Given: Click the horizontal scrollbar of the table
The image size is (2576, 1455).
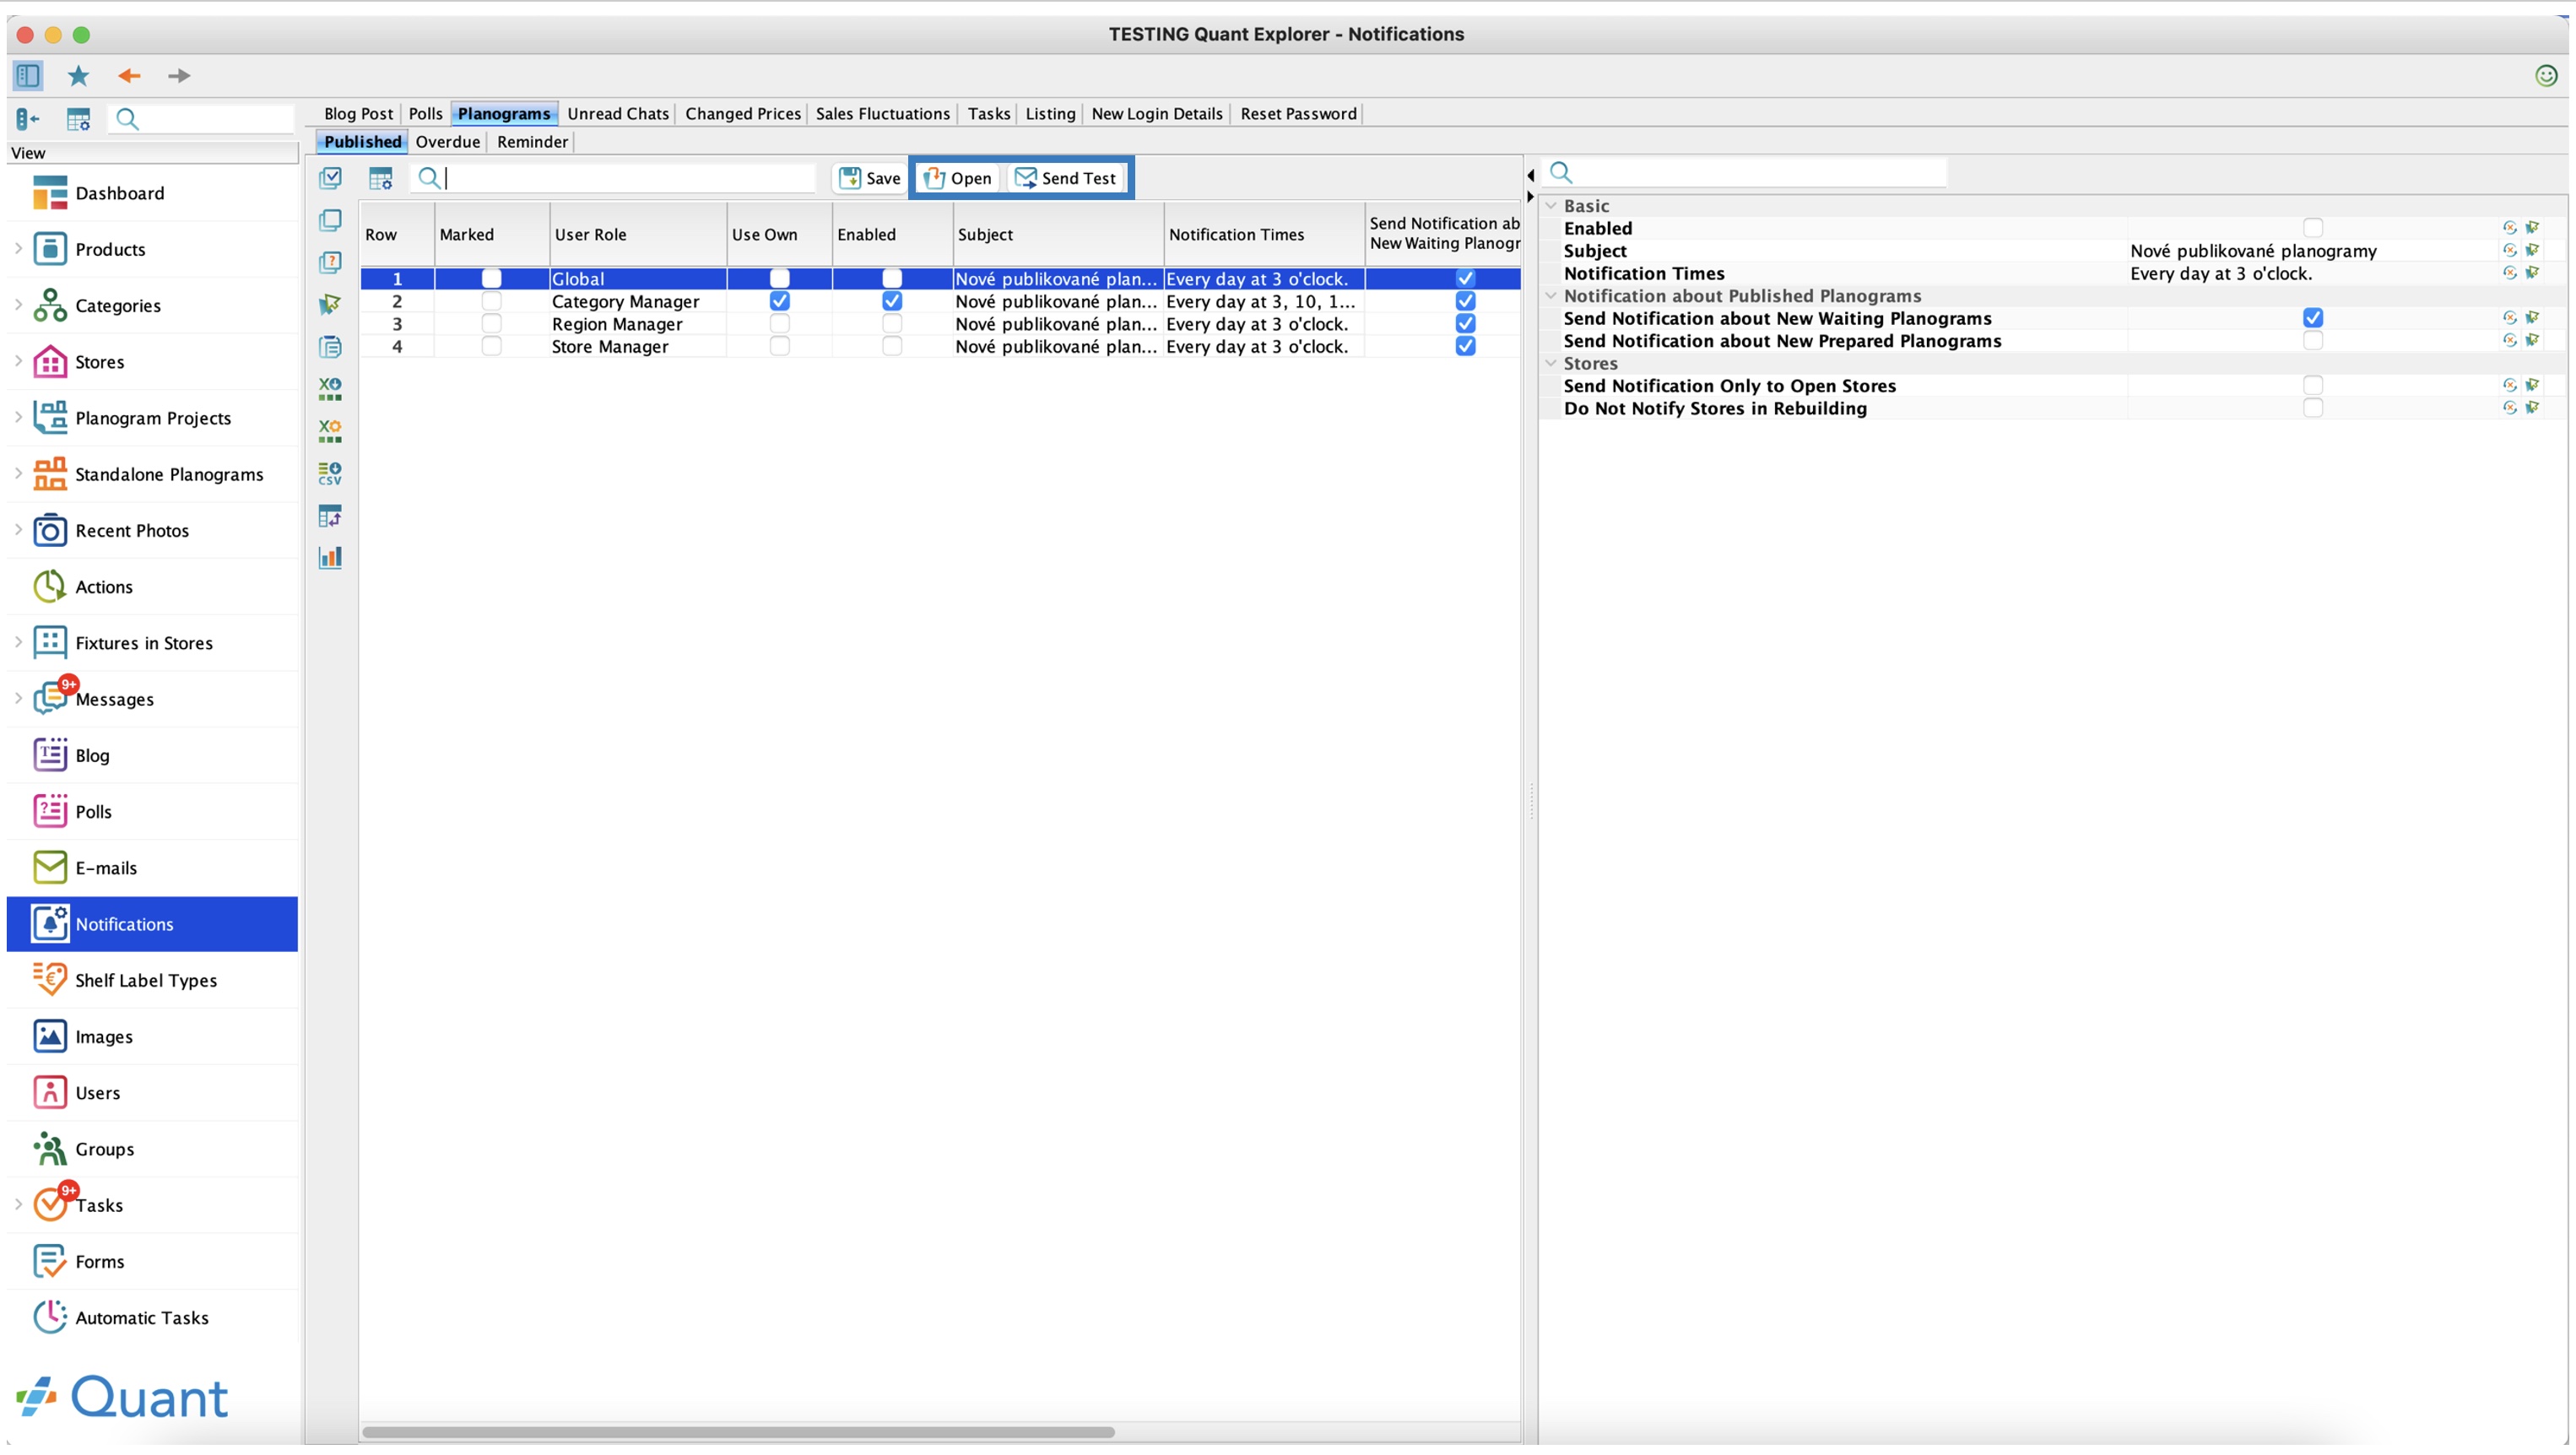Looking at the screenshot, I should click(738, 1432).
